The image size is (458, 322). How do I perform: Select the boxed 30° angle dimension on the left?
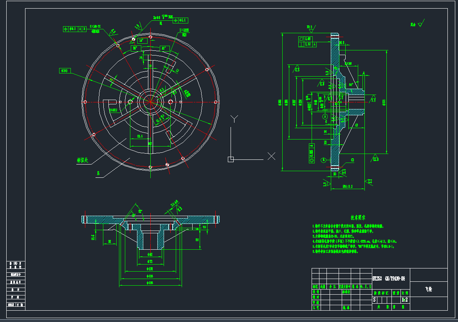tap(136, 48)
